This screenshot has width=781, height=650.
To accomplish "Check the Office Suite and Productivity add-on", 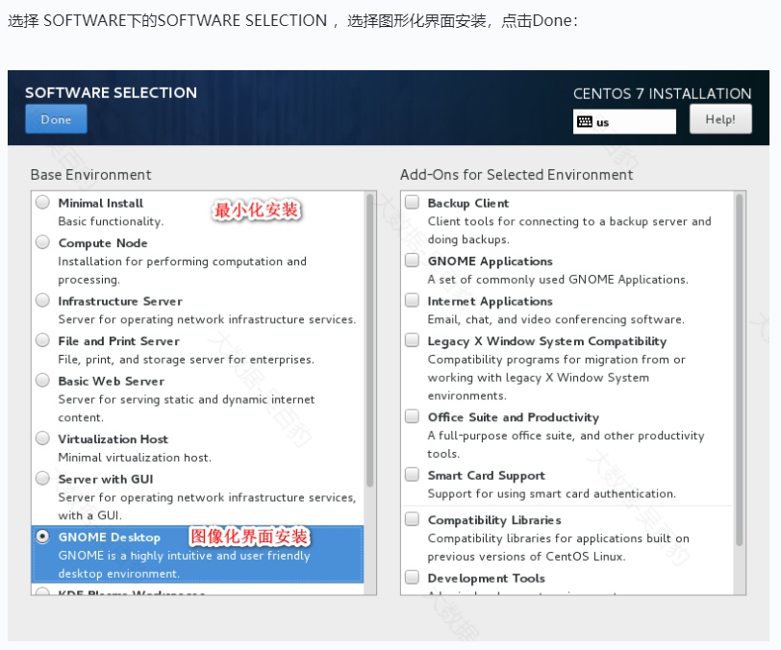I will pyautogui.click(x=412, y=416).
